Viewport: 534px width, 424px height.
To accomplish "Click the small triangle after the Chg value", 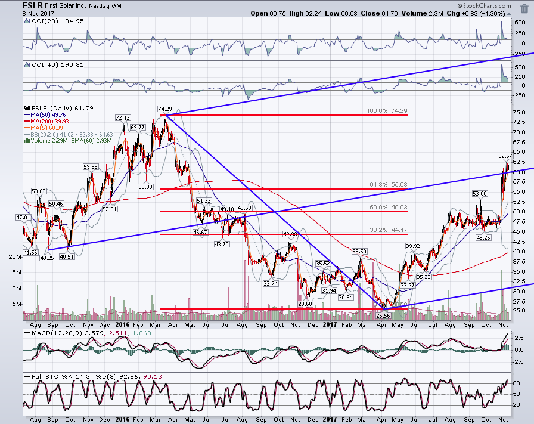I will (509, 14).
